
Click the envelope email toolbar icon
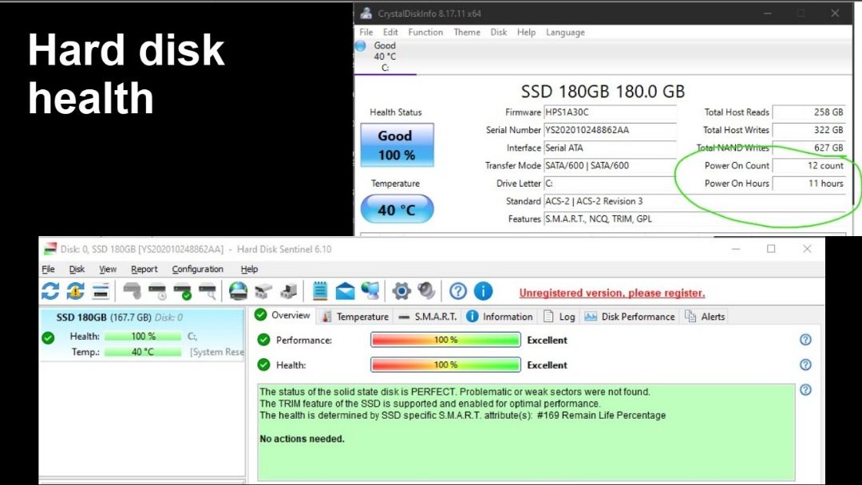point(345,291)
